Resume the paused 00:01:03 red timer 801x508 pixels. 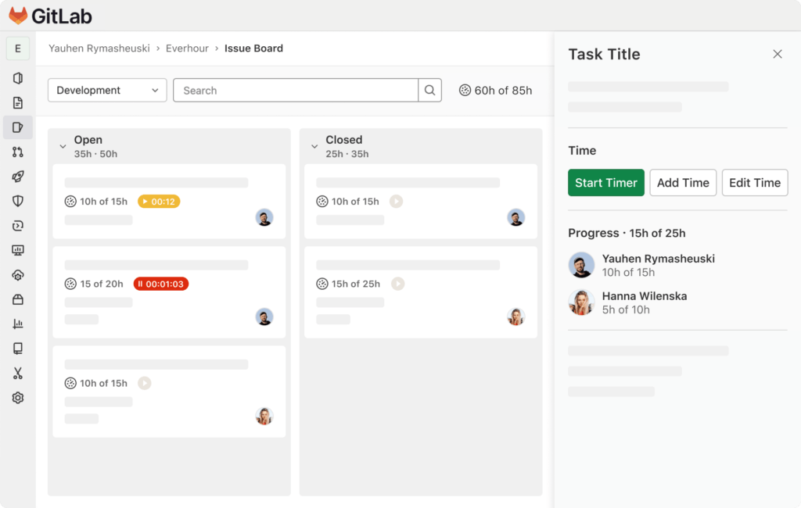[161, 284]
